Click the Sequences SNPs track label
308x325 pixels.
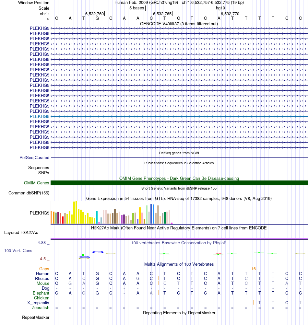[x=39, y=170]
